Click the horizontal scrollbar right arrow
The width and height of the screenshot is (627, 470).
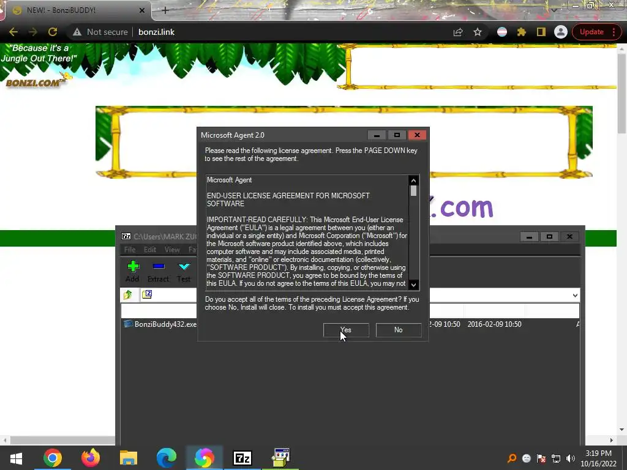coord(611,440)
